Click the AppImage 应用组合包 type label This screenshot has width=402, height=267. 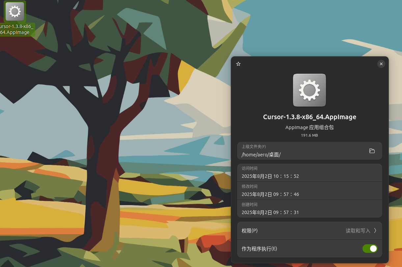pos(309,127)
